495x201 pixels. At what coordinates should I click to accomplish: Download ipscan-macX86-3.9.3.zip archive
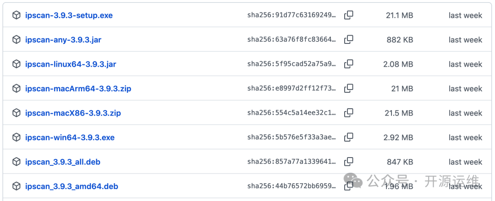[x=73, y=113]
